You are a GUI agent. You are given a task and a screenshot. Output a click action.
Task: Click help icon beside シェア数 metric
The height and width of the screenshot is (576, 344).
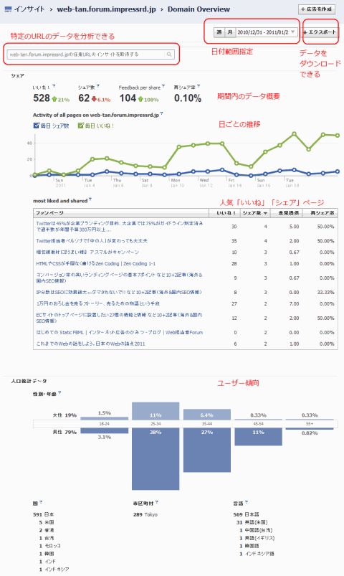tap(98, 86)
